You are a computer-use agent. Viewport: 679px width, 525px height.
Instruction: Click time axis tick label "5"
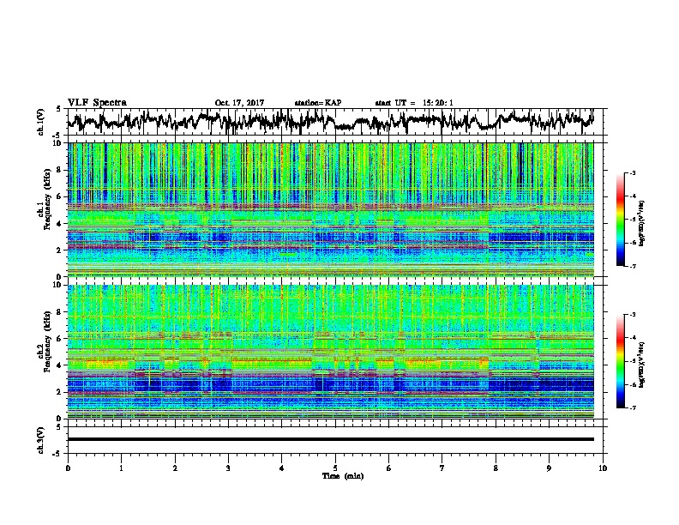(335, 468)
